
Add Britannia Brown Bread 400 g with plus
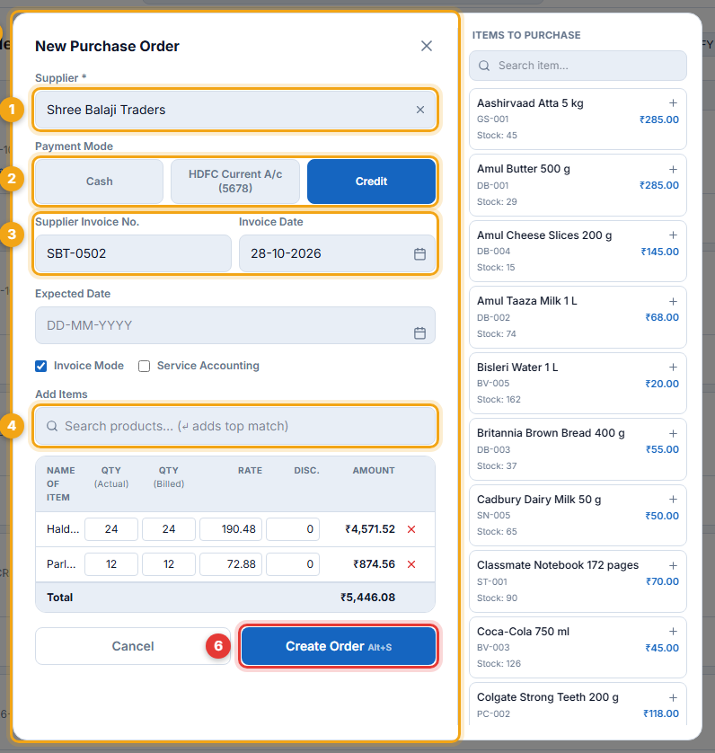click(673, 434)
